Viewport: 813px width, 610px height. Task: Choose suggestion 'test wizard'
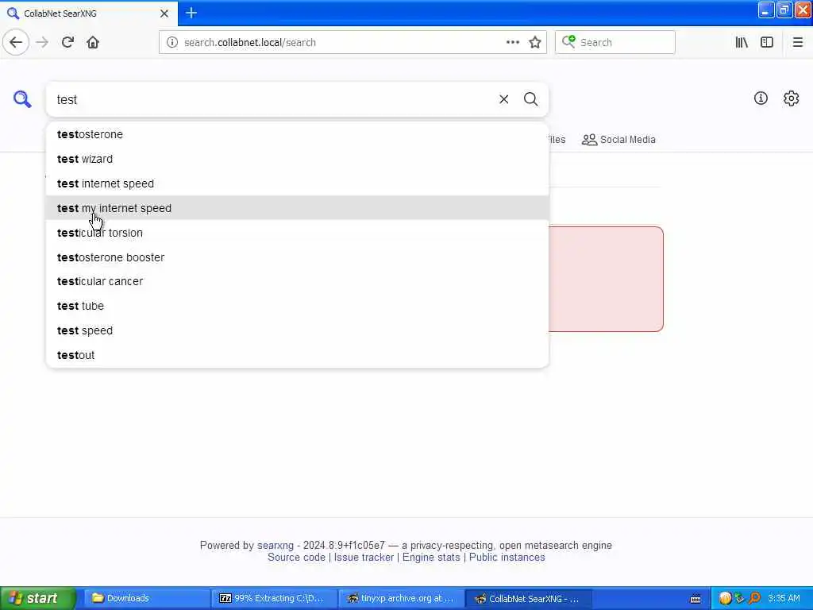click(x=297, y=159)
